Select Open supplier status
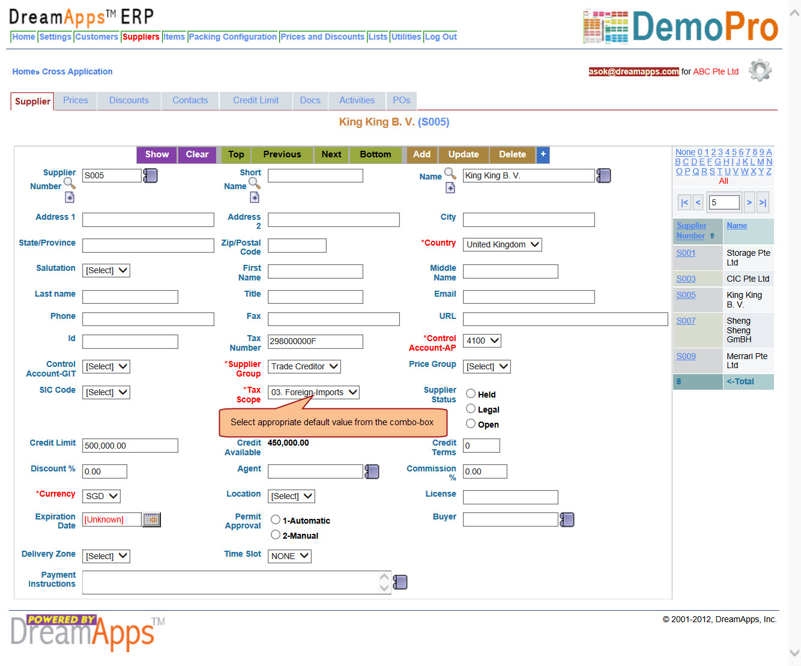Image resolution: width=801 pixels, height=666 pixels. 471,424
